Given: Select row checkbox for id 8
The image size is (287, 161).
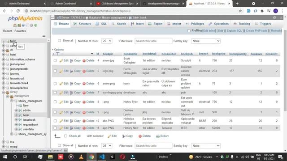Looking at the screenshot, I should [x=55, y=102].
